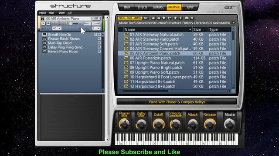
Task: Click patch icon of 10 Harpsichord 8 Foot Lower
Action: coord(126,77)
